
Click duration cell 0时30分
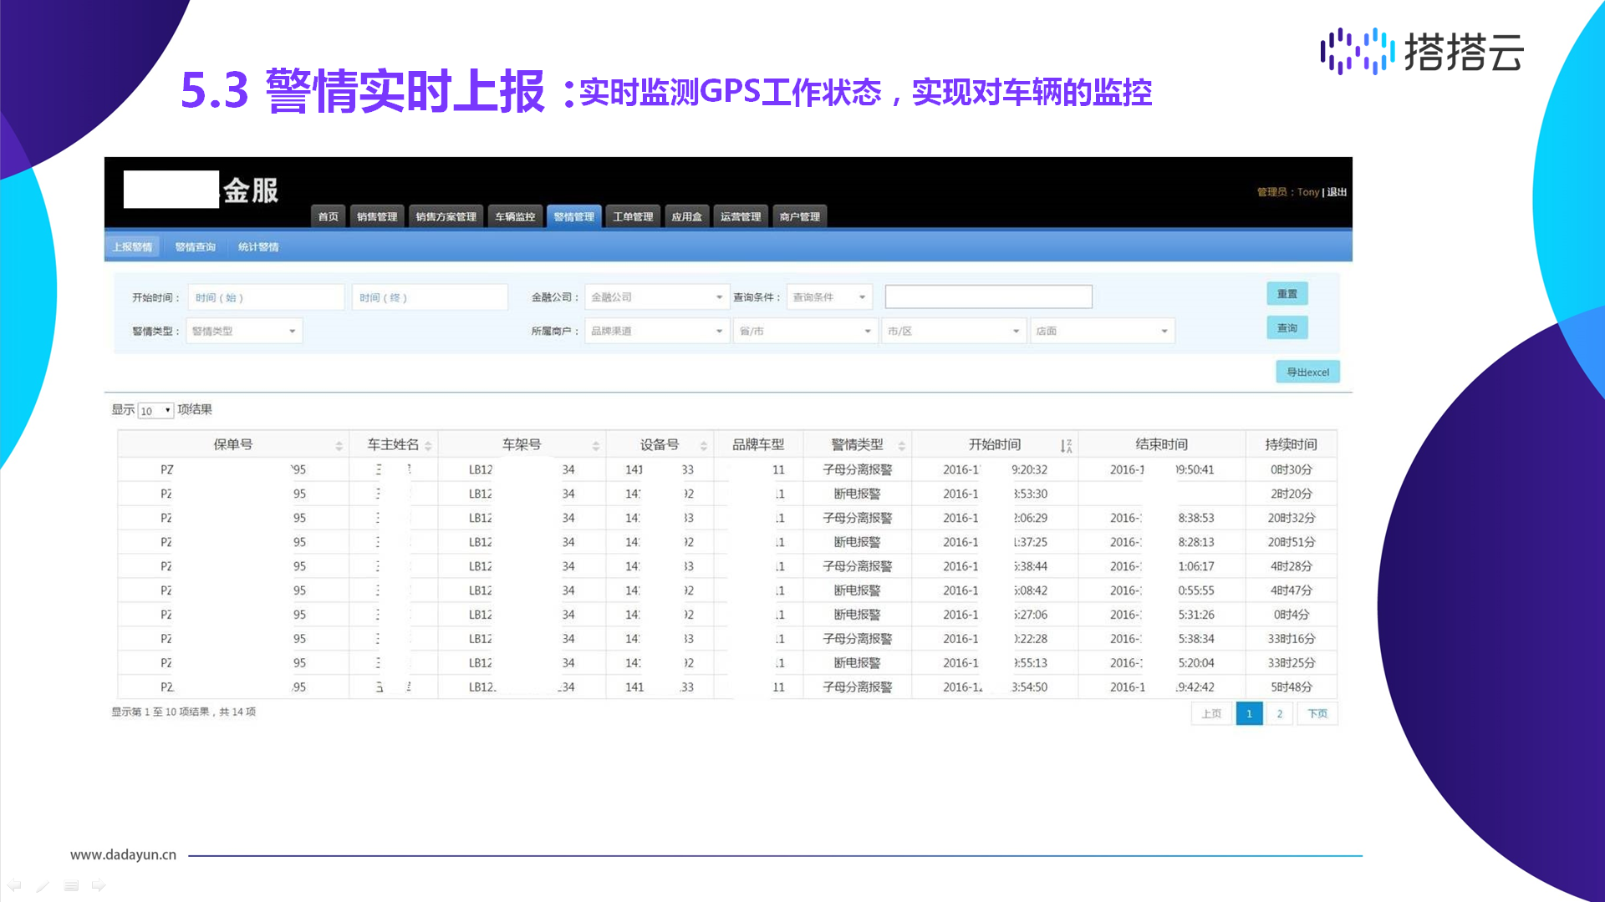pos(1291,470)
